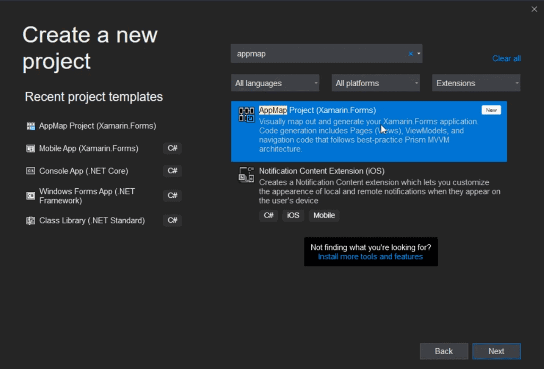The height and width of the screenshot is (369, 544).
Task: Click the Back button
Action: 444,351
